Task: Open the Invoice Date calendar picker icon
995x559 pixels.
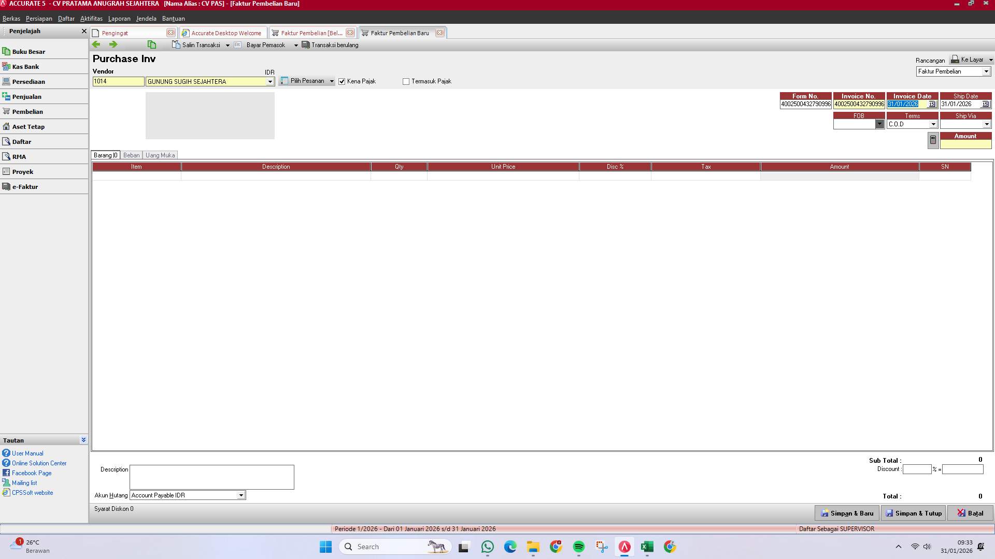Action: click(x=931, y=104)
